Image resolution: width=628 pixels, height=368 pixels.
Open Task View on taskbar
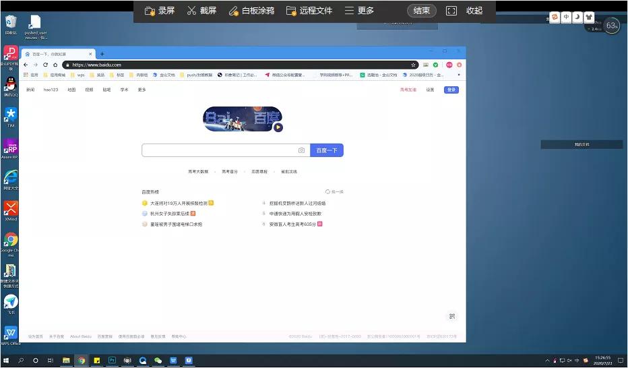[50, 361]
